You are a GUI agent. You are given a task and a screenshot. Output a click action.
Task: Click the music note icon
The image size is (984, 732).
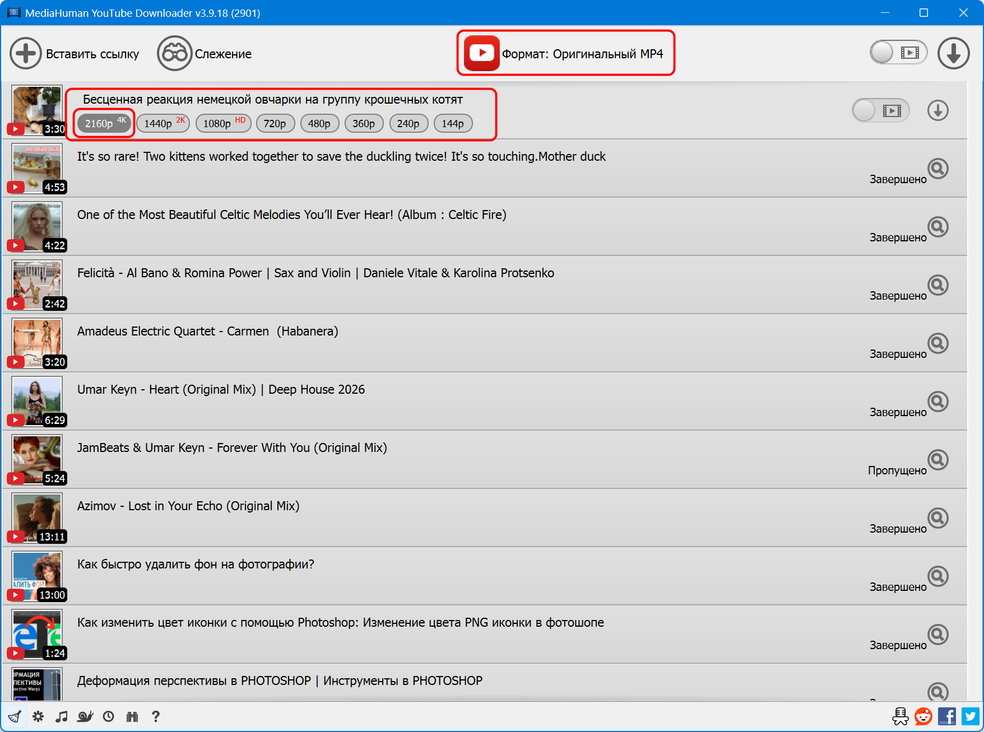tap(62, 716)
